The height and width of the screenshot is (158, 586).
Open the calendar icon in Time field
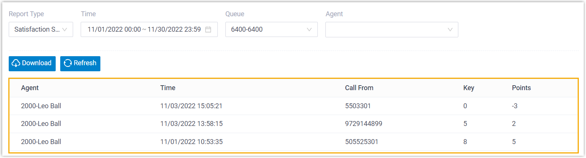click(x=208, y=29)
